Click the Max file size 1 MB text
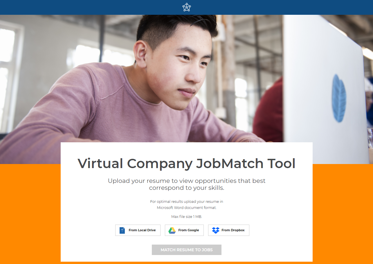This screenshot has width=373, height=264. 187,217
